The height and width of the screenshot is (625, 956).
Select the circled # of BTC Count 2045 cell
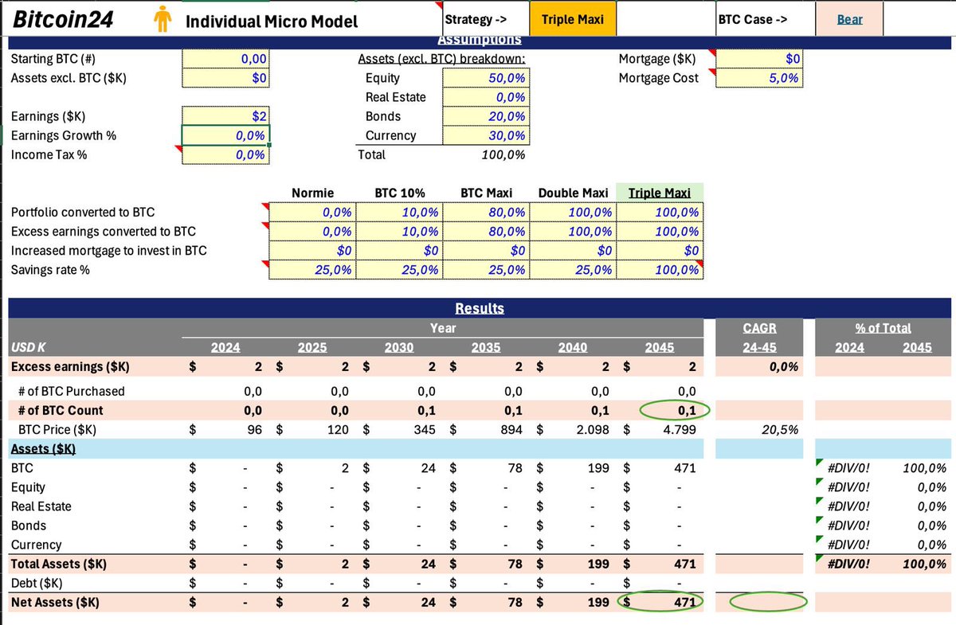point(674,410)
